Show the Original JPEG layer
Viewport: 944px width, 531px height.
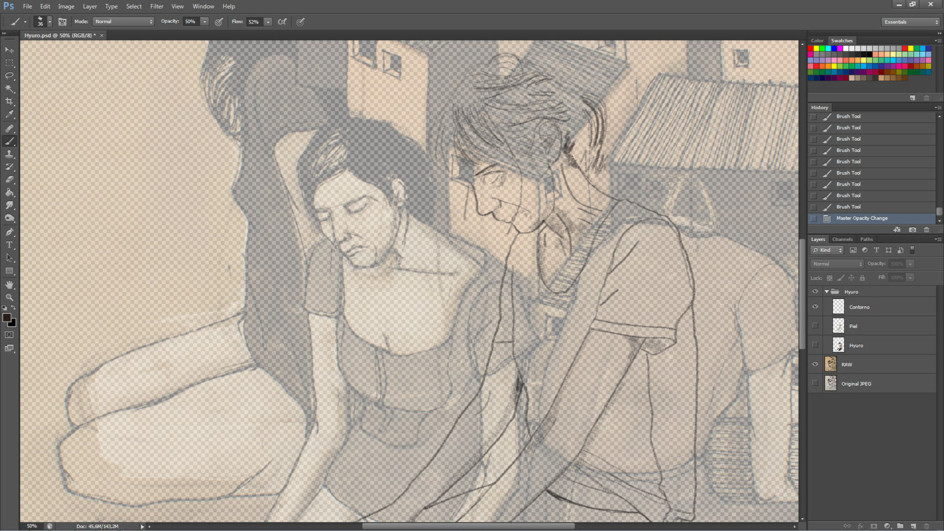pos(815,383)
